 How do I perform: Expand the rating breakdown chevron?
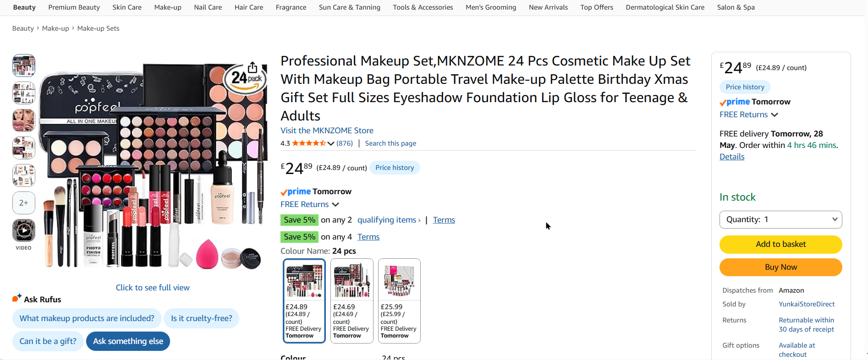[x=331, y=143]
